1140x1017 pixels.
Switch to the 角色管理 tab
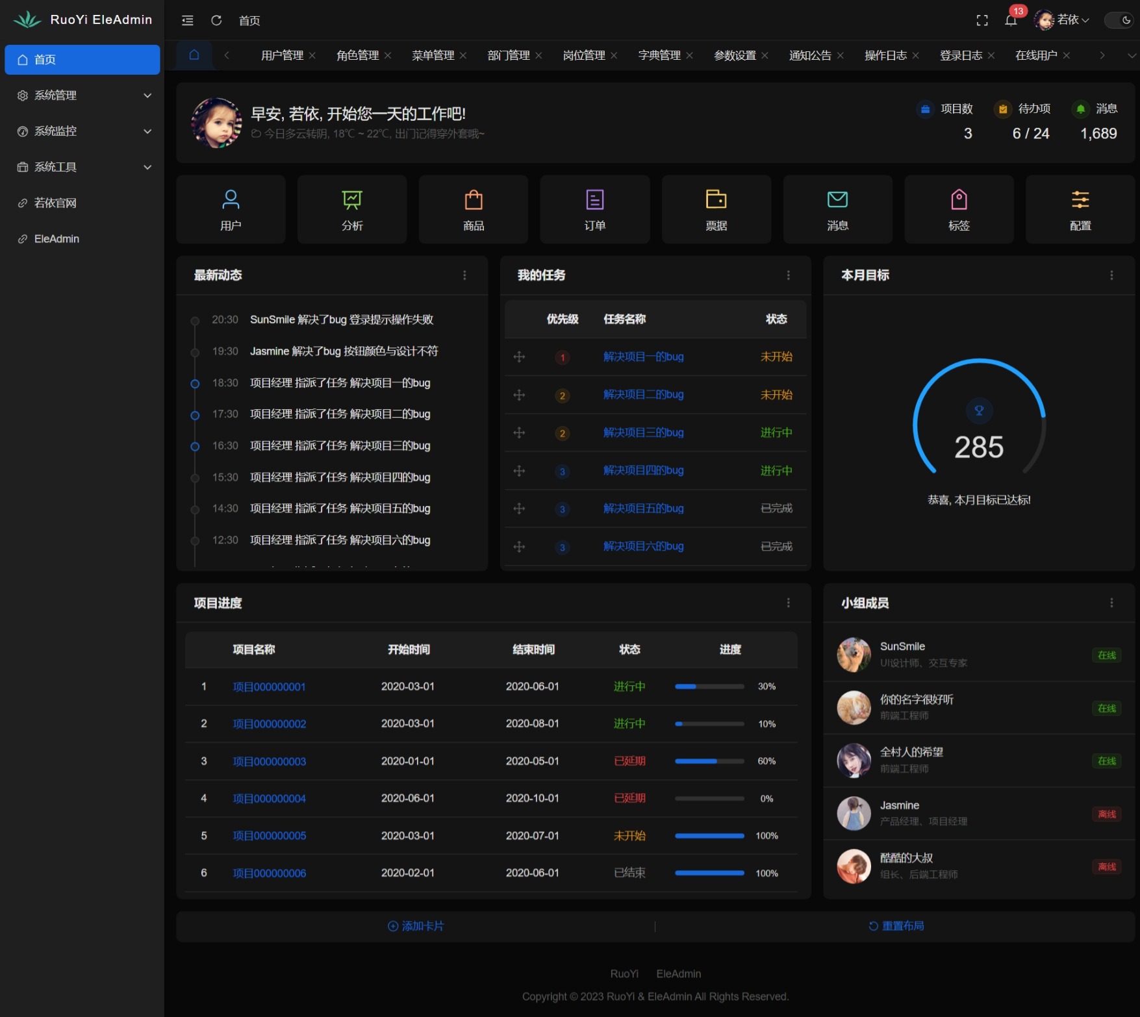pos(358,55)
